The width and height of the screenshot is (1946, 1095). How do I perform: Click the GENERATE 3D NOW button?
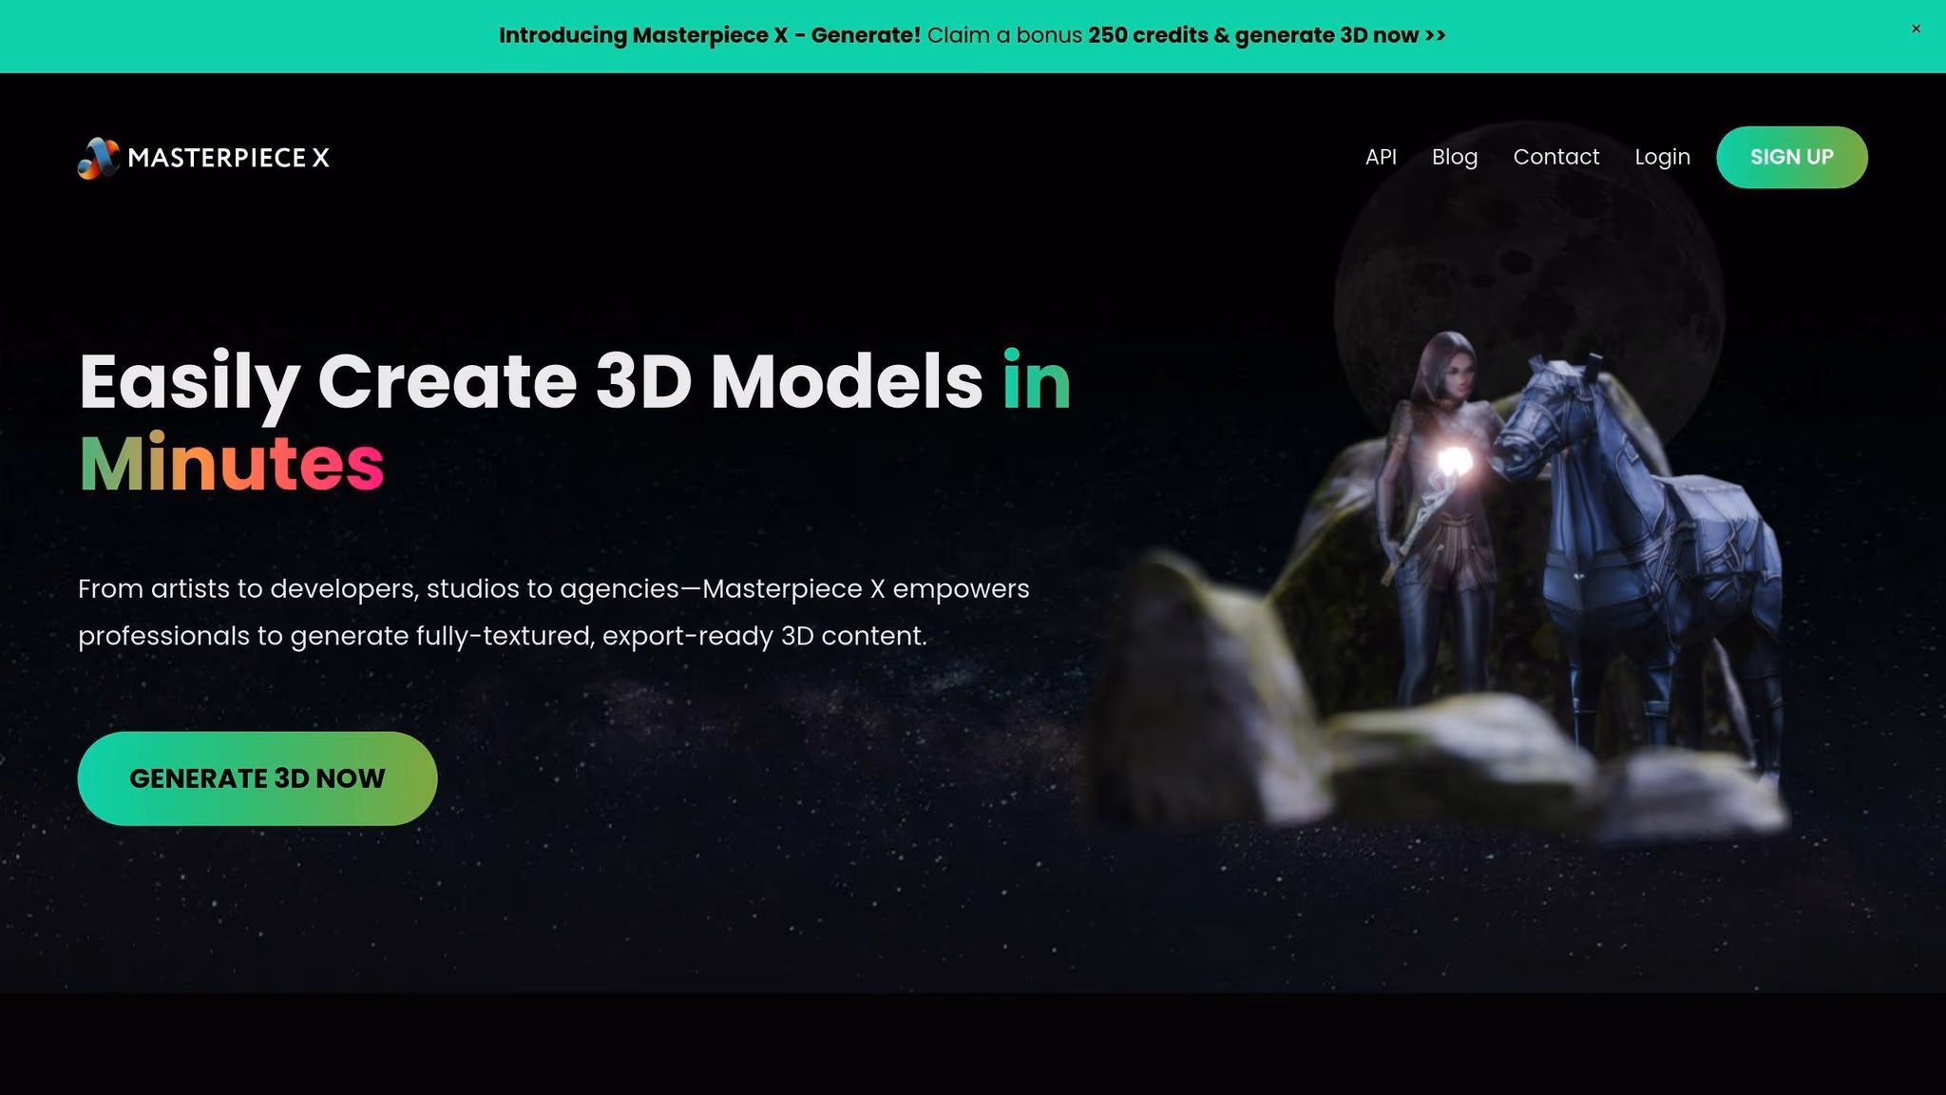tap(258, 778)
